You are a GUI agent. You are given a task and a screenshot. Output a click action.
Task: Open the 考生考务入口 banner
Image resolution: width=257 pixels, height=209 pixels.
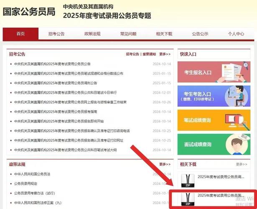click(214, 96)
